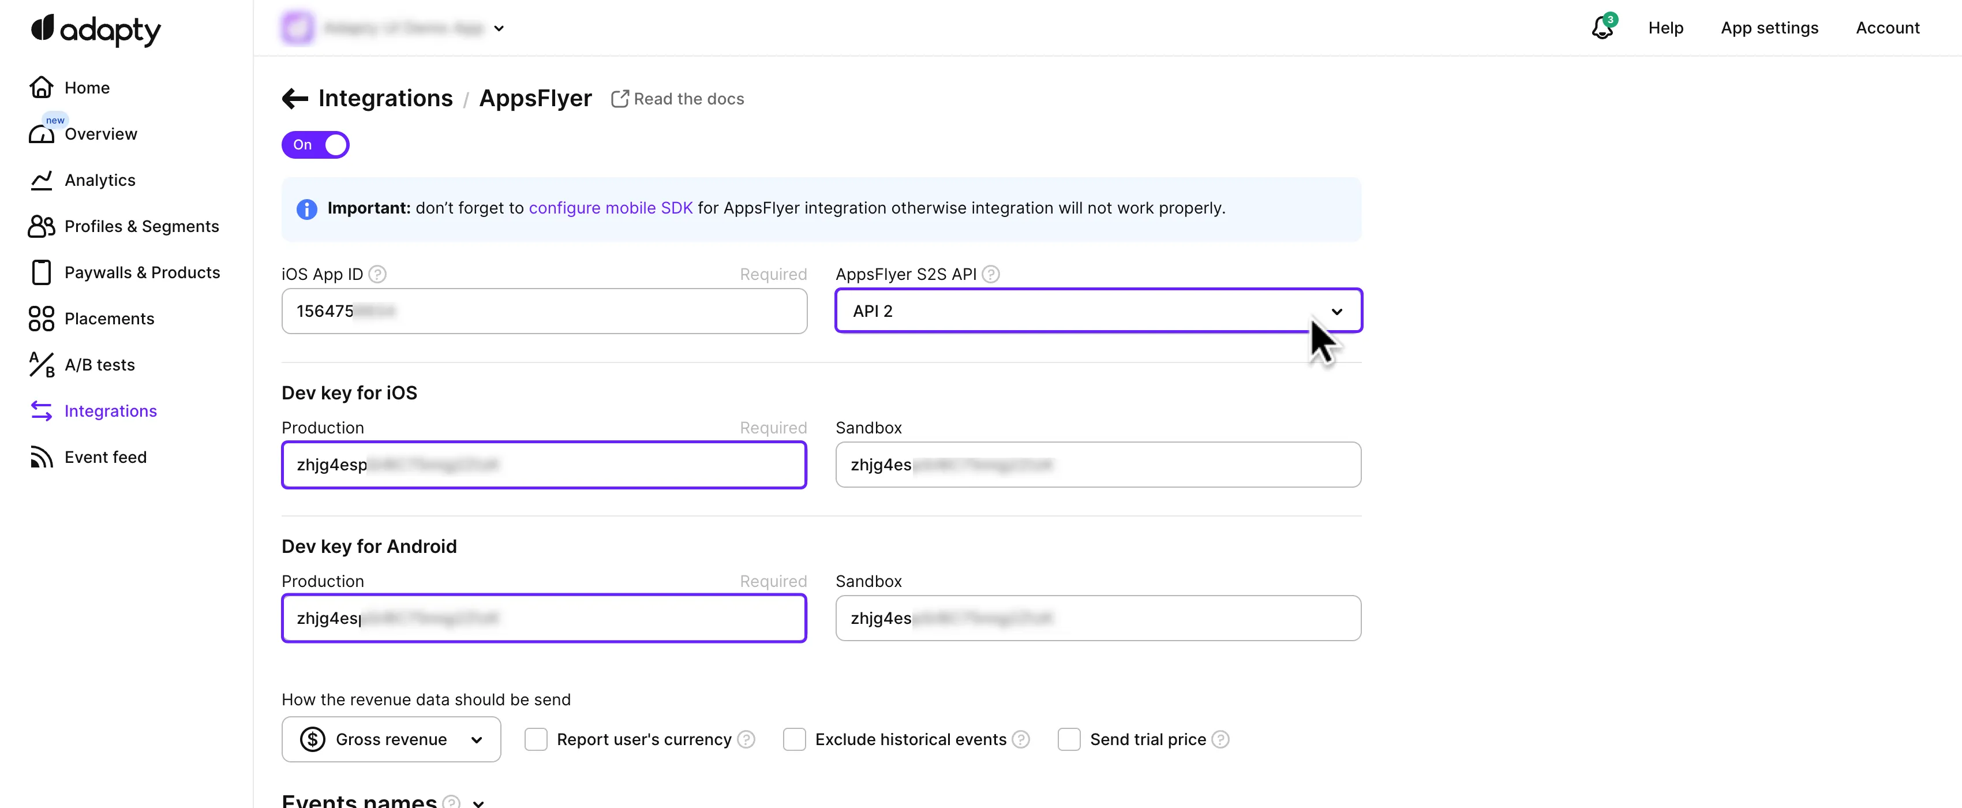This screenshot has height=808, width=1962.
Task: Go to App settings in top bar
Action: (x=1769, y=28)
